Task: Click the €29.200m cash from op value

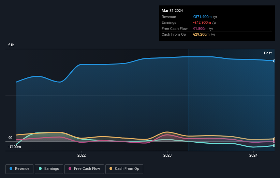Action: pyautogui.click(x=201, y=35)
